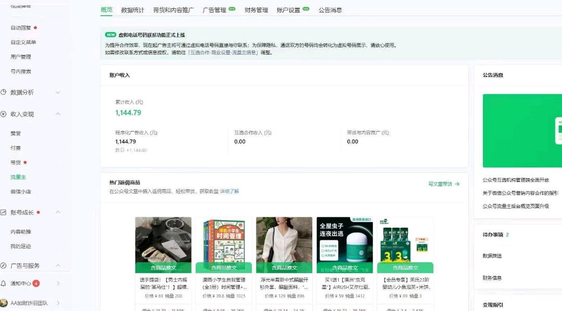Collapse the 收入变现 section

pyautogui.click(x=58, y=114)
